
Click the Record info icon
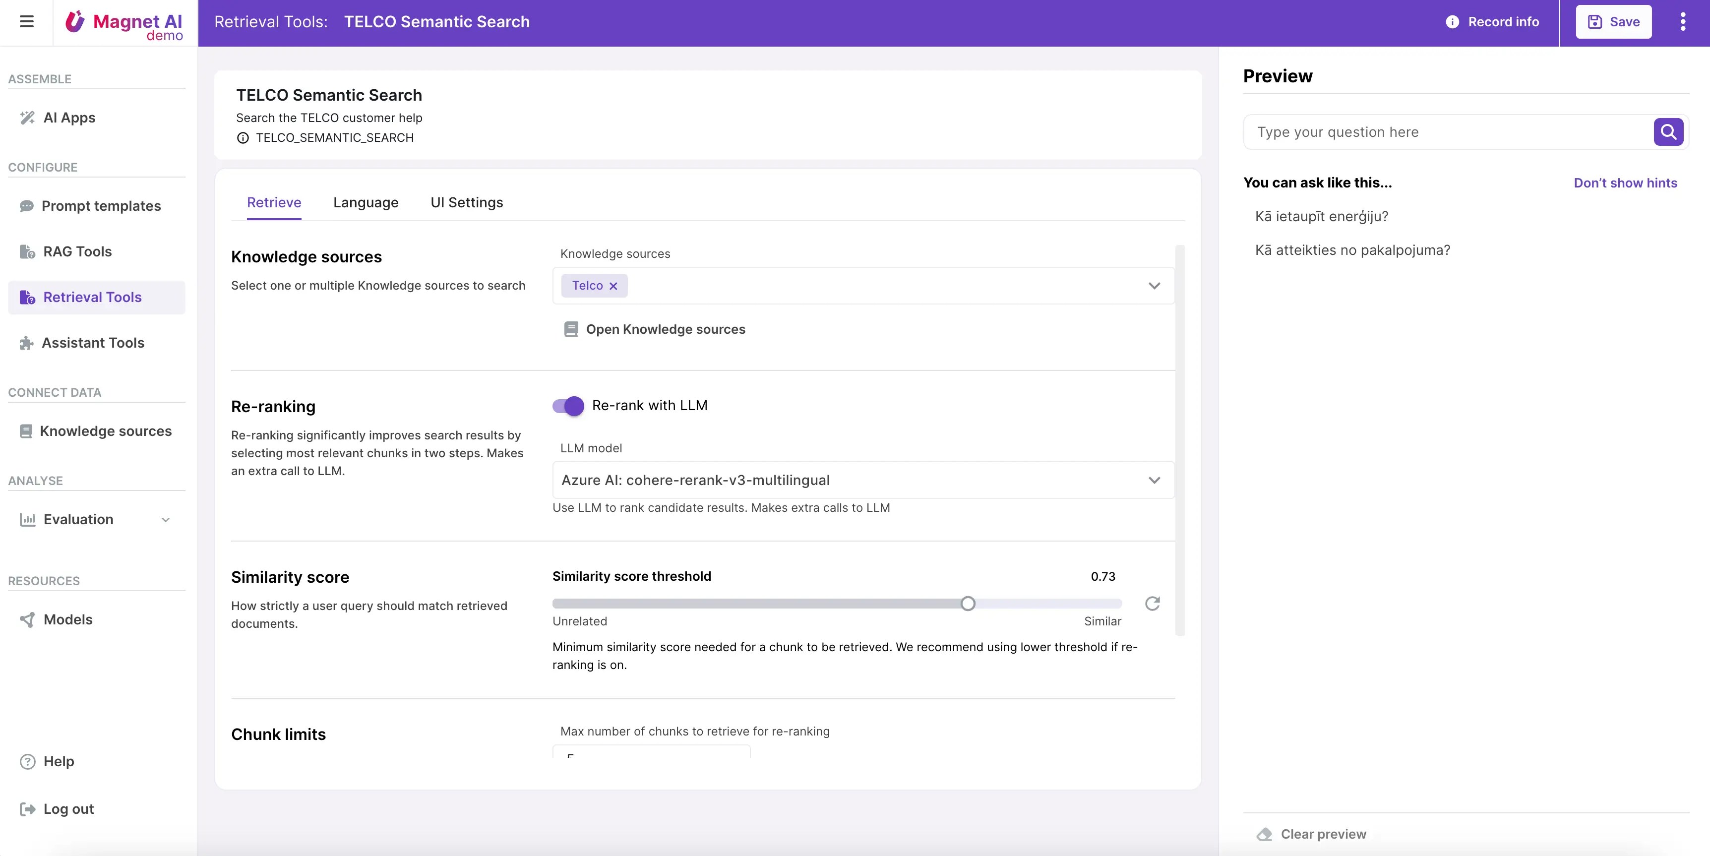[x=1453, y=22]
